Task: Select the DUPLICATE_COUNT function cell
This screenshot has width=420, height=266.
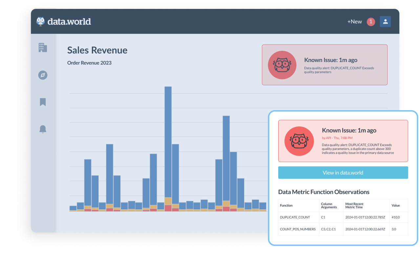Action: [295, 217]
